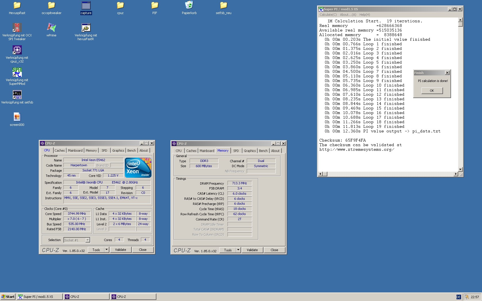The image size is (482, 301).
Task: Close the Finish dialog with X
Action: tap(447, 73)
